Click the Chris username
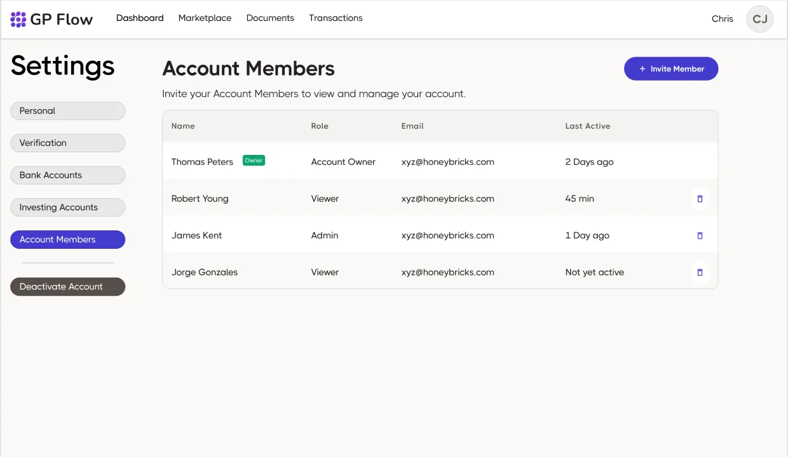Viewport: 788px width, 457px height. pyautogui.click(x=723, y=19)
